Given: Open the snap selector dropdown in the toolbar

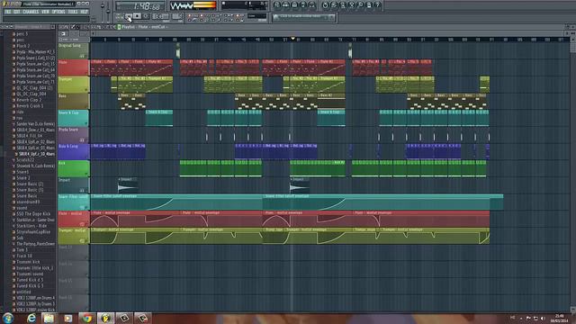Looking at the screenshot, I should pyautogui.click(x=256, y=16).
